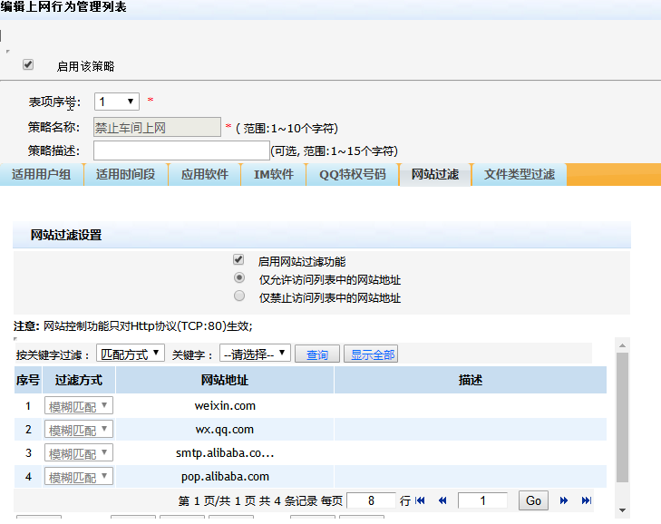This screenshot has height=524, width=661.
Task: Click the 序号 column header
Action: pos(28,380)
